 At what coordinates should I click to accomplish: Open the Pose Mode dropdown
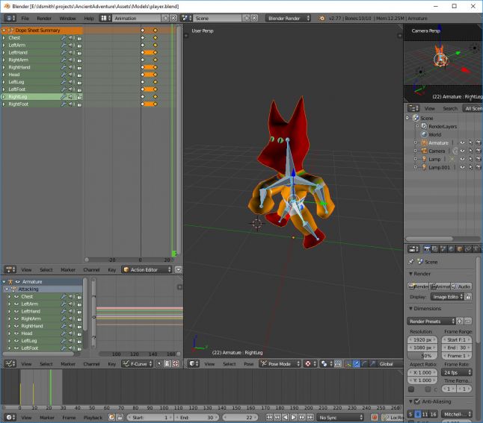coord(279,364)
